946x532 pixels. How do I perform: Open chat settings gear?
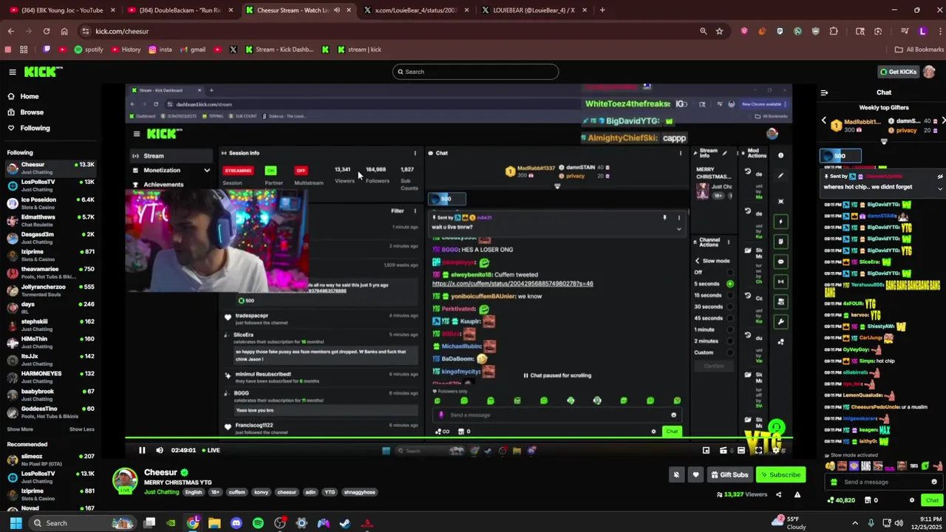[912, 500]
